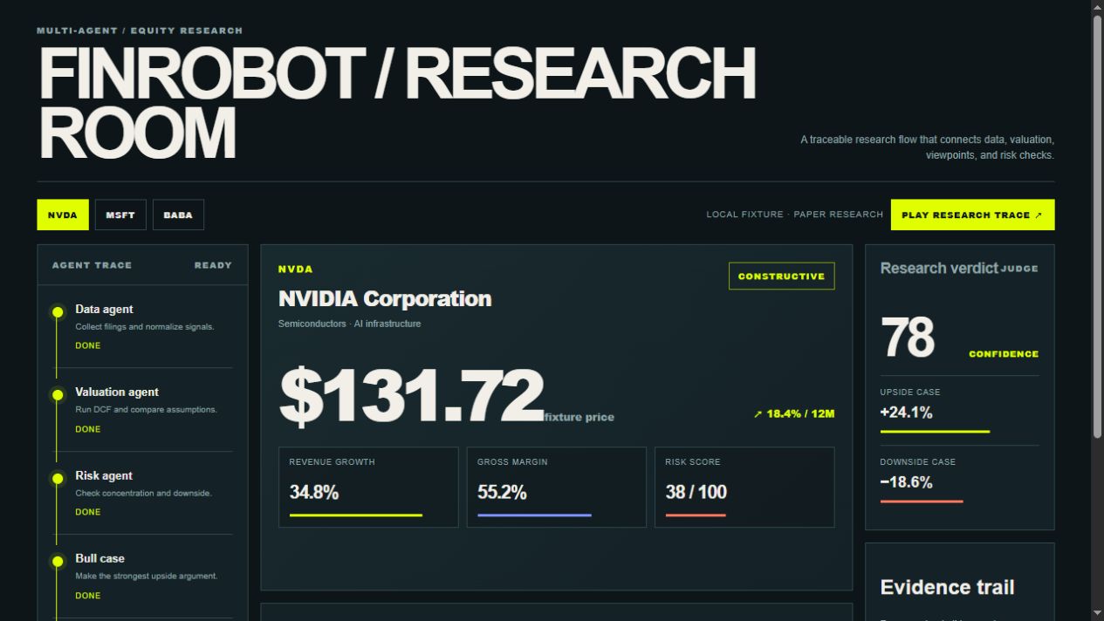
Task: Click the Research verdict heading
Action: pyautogui.click(x=939, y=269)
